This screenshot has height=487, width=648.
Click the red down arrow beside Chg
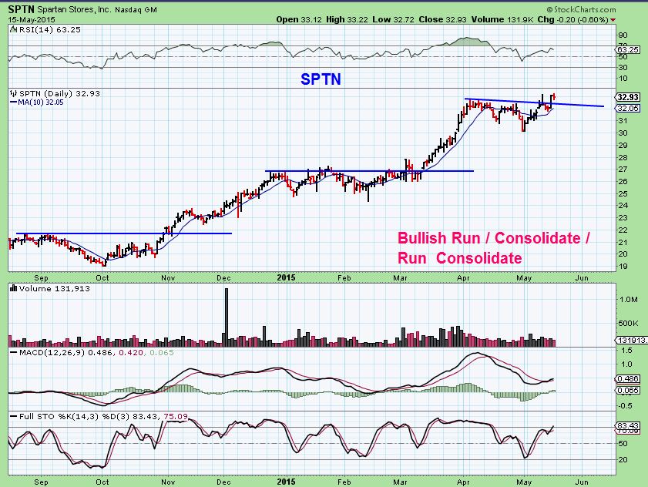click(613, 20)
